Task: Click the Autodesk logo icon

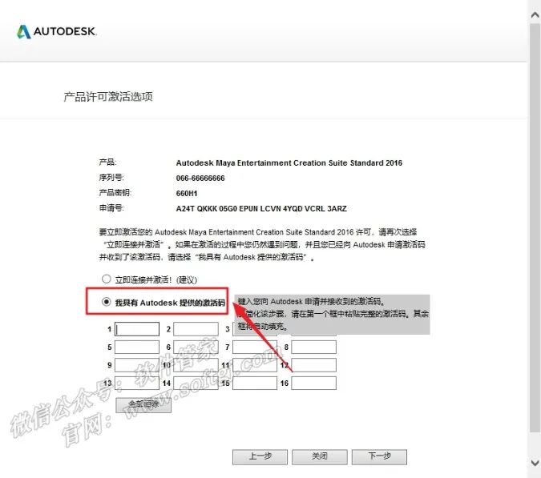Action: coord(24,32)
